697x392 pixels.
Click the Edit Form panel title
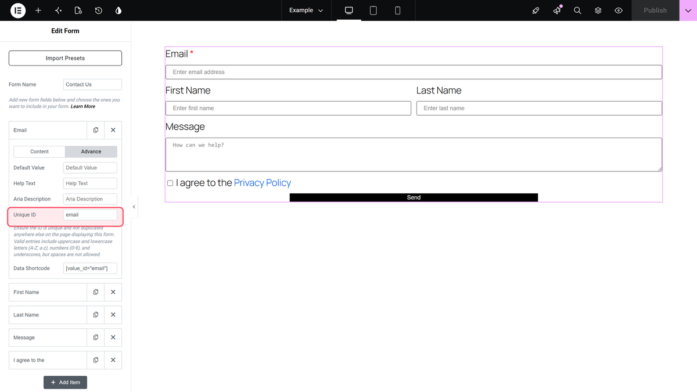pyautogui.click(x=65, y=31)
